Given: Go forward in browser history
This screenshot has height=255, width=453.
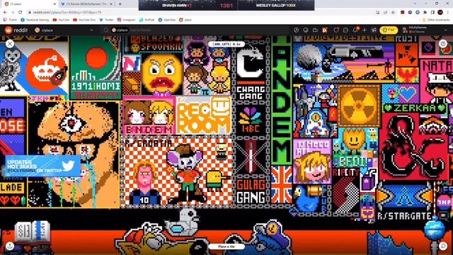Looking at the screenshot, I should (x=13, y=13).
